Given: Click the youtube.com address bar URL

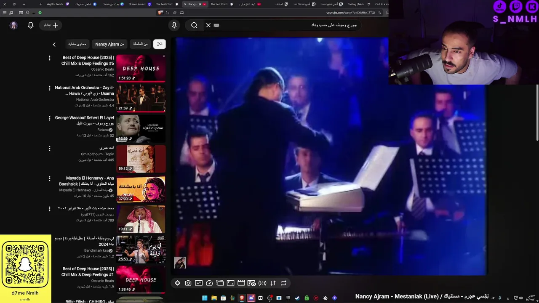Looking at the screenshot, I should pos(350,13).
